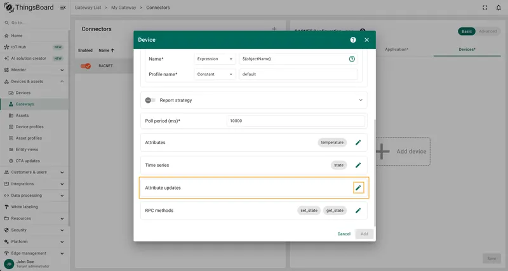Click the Go to search field

coord(34,23)
